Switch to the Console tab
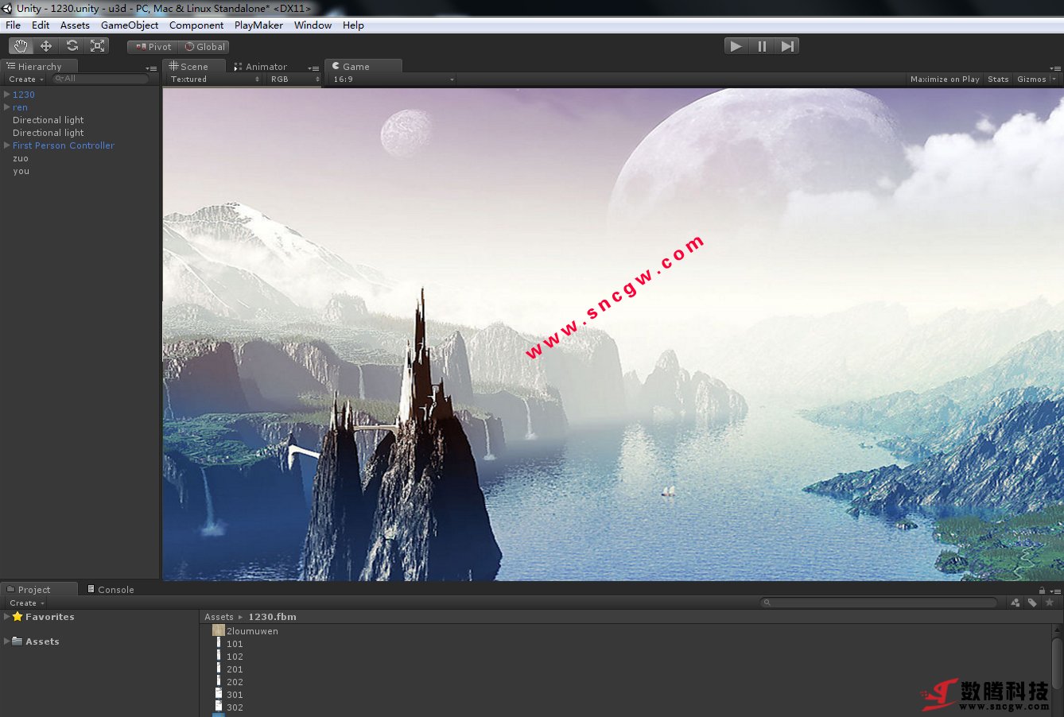This screenshot has height=717, width=1064. 115,590
